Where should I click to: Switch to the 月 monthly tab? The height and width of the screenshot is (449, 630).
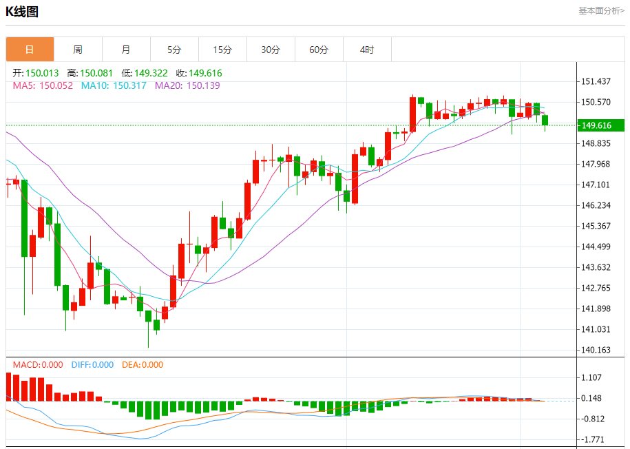pos(126,50)
